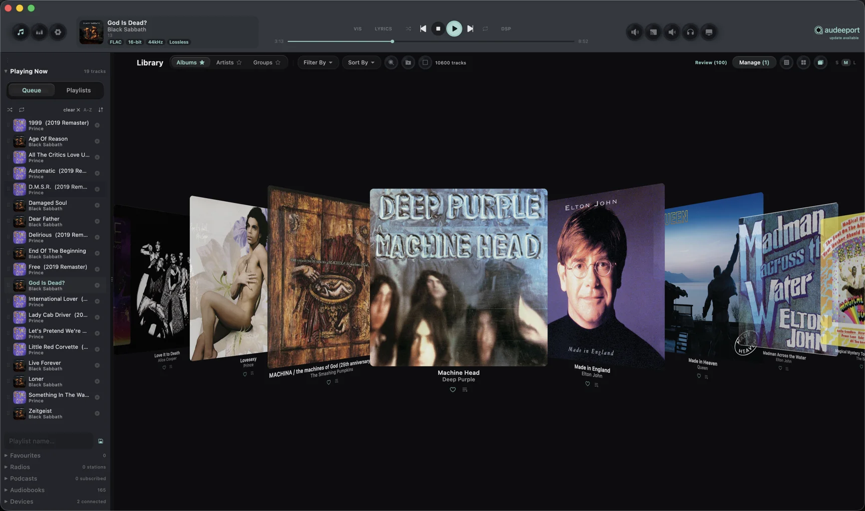Select queue track Zeitgeist
The image size is (865, 511).
pyautogui.click(x=55, y=413)
